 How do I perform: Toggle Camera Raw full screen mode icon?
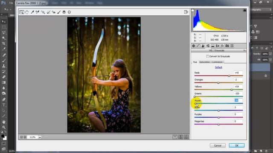186,12
